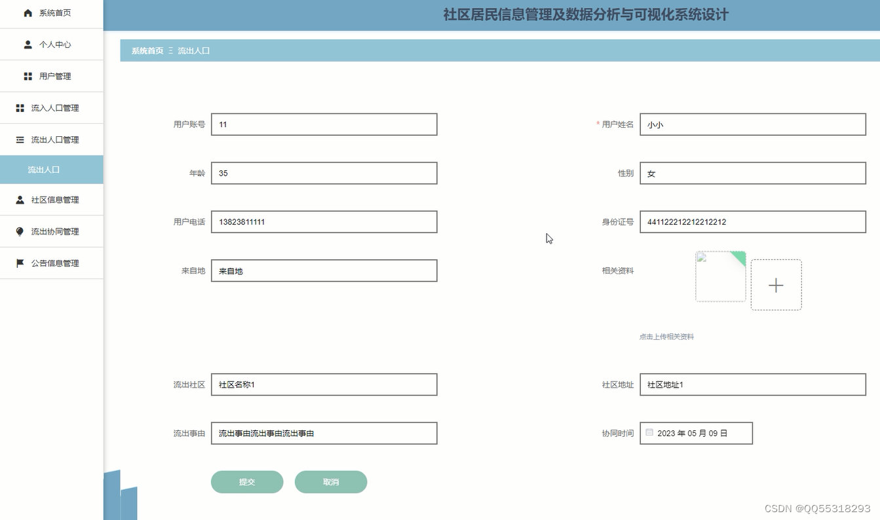
Task: Click the 身份证号 input field
Action: [753, 222]
